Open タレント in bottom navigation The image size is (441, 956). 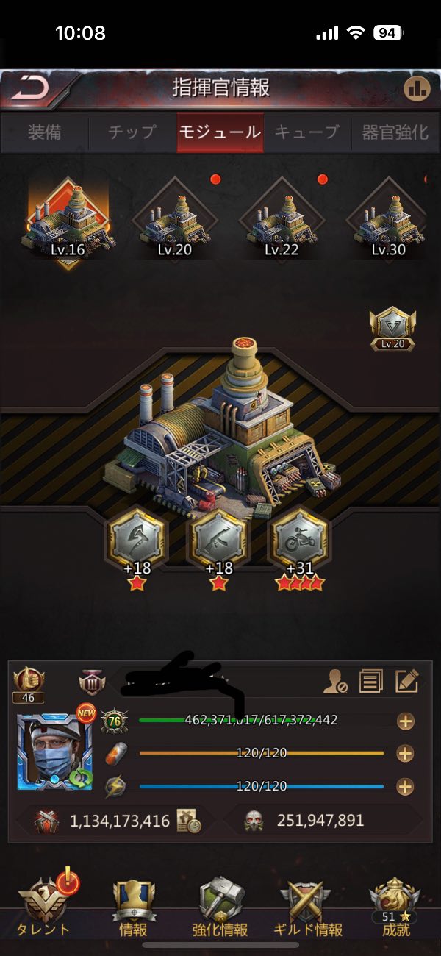46,906
